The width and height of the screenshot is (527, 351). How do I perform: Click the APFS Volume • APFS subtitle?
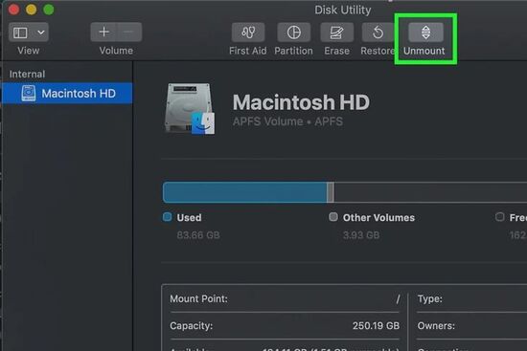coord(287,121)
